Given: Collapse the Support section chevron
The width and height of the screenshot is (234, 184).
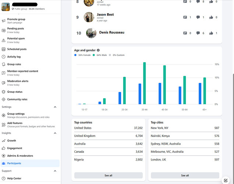Looking at the screenshot, I should click(x=55, y=171).
